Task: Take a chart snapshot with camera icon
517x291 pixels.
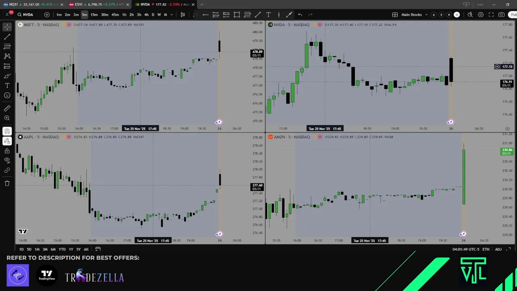Action: click(x=502, y=15)
